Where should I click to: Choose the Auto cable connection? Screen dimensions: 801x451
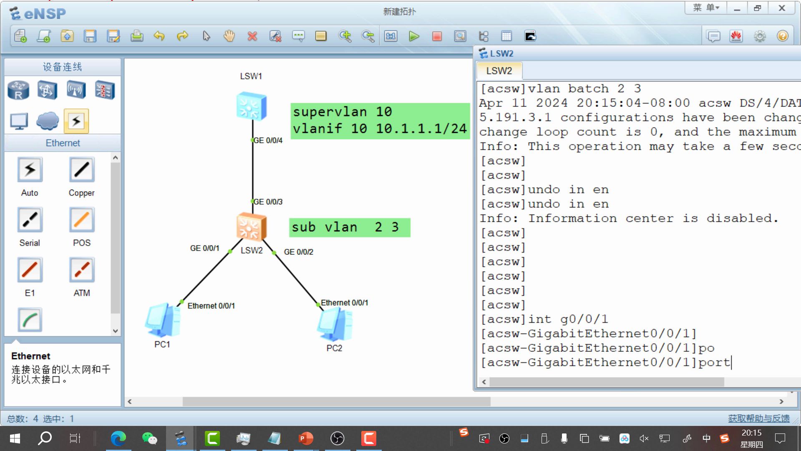30,170
